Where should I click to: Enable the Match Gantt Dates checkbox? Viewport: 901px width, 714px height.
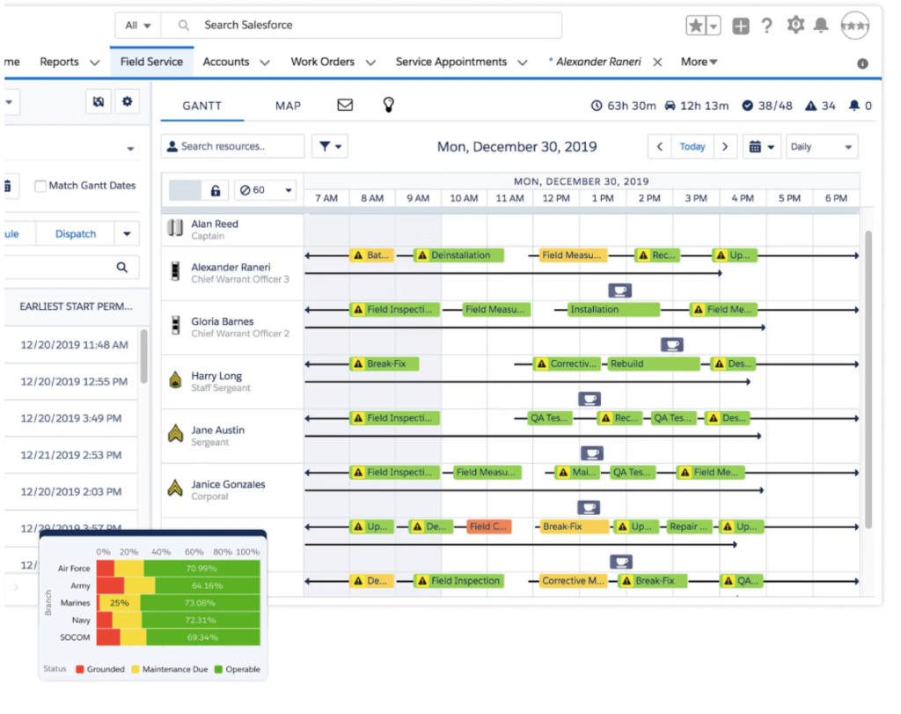coord(39,186)
